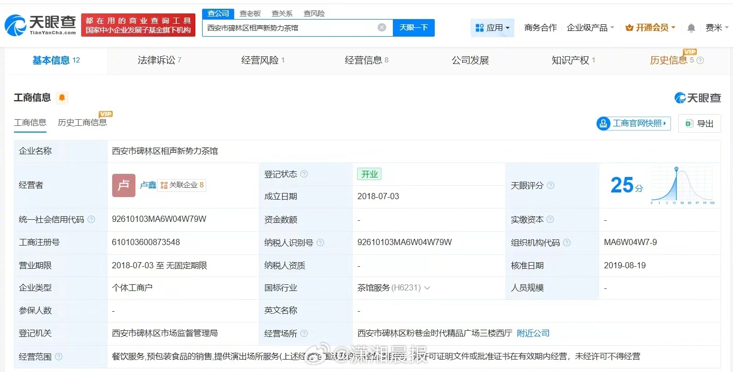Select the 核准日期 value 2019-08-19
This screenshot has height=372, width=733.
click(x=625, y=266)
